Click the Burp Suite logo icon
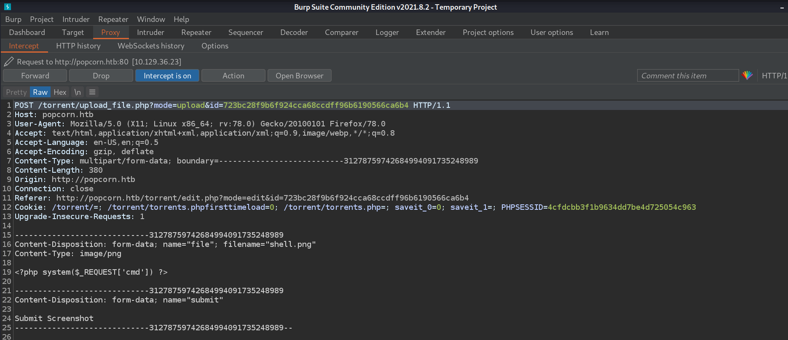The width and height of the screenshot is (788, 340). click(x=8, y=7)
